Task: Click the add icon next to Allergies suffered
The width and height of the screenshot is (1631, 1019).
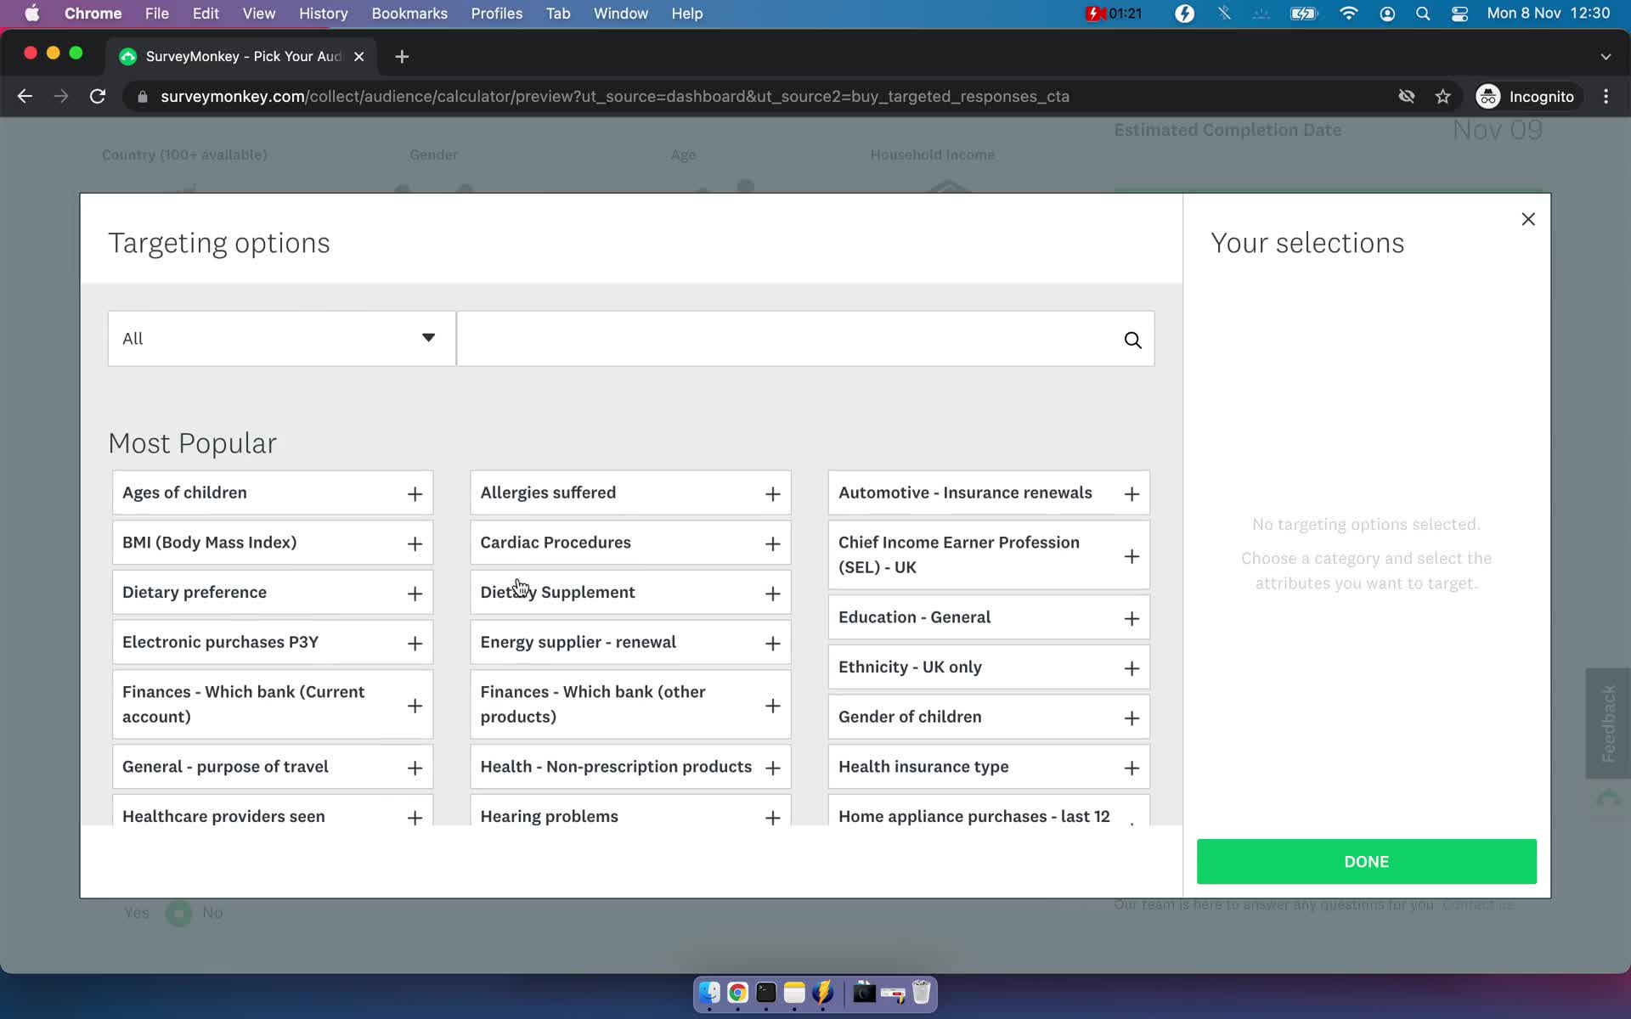Action: (x=773, y=493)
